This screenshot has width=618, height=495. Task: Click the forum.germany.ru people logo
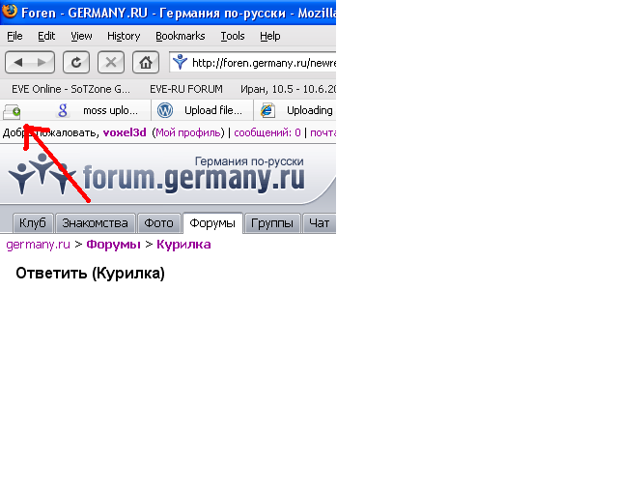click(x=42, y=174)
